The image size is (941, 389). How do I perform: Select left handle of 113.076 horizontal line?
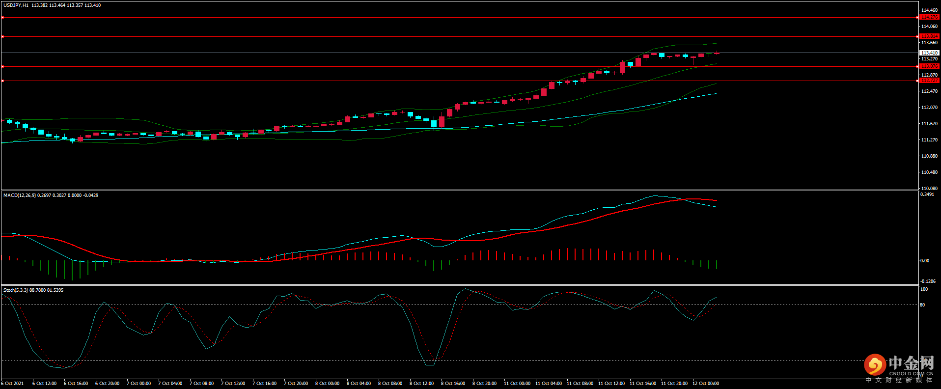pos(2,66)
